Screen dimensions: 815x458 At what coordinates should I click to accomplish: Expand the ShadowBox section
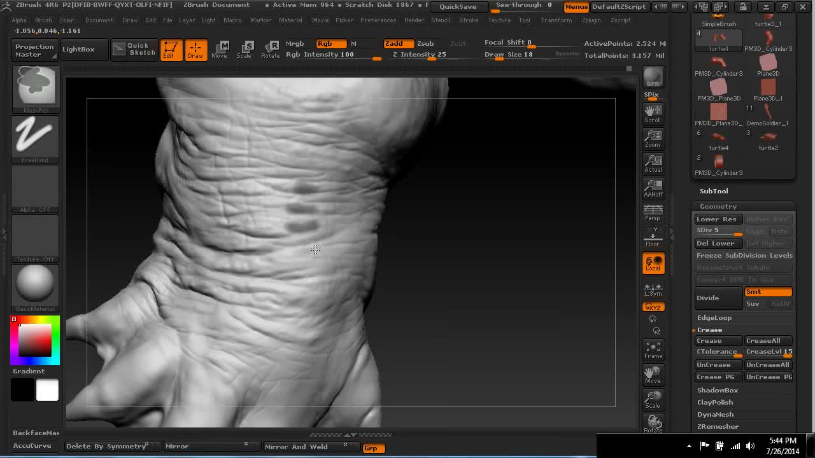pos(718,390)
